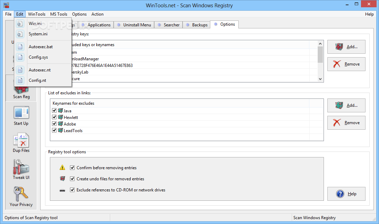Click the undo files cube icon

62,179
